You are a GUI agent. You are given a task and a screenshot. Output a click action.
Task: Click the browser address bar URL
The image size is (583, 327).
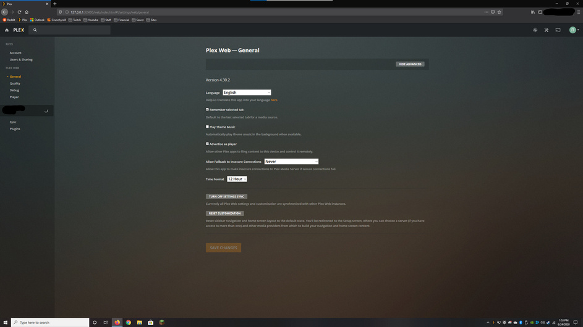(x=109, y=12)
